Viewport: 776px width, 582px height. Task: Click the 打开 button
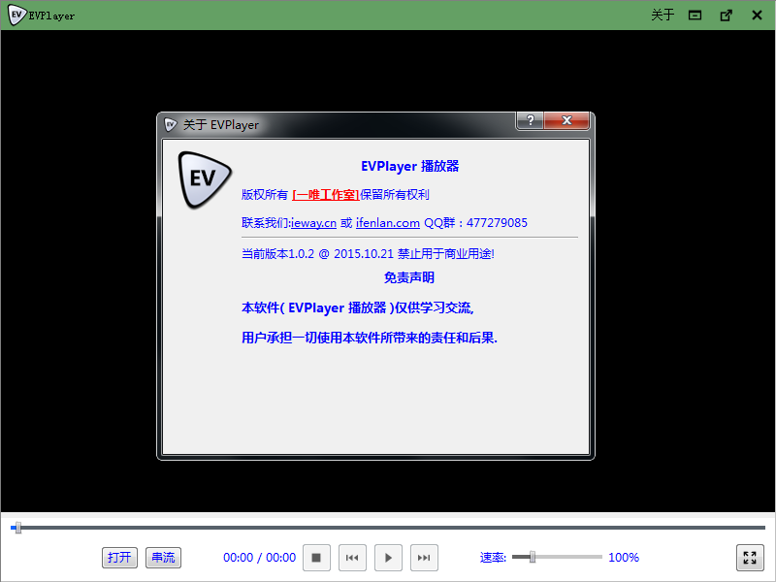(x=119, y=557)
